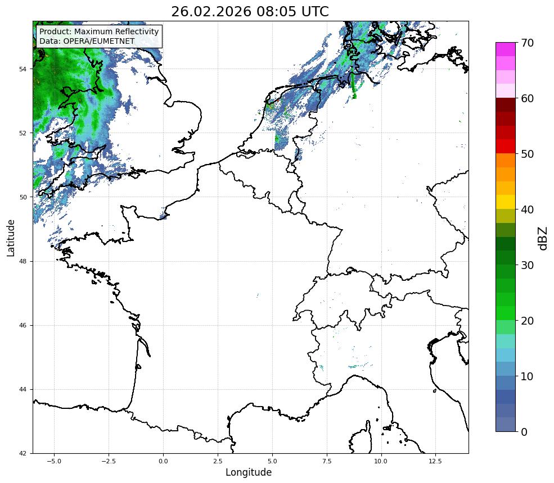The image size is (554, 483).
Task: Click the dBZ colorbar label
Action: pos(543,239)
